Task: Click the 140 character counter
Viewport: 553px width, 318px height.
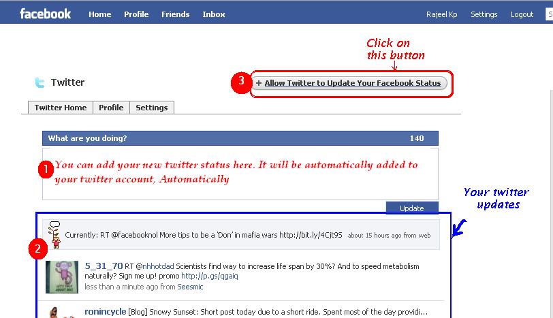Action: pyautogui.click(x=417, y=138)
